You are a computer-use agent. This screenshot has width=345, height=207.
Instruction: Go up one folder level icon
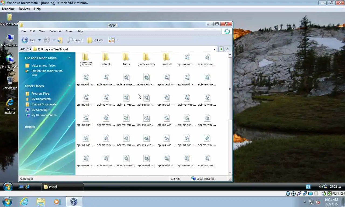click(60, 40)
